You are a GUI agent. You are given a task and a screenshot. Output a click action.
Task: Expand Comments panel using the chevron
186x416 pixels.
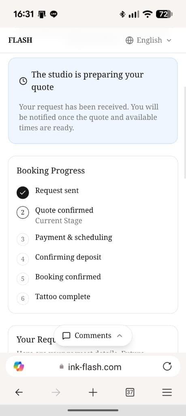click(120, 336)
